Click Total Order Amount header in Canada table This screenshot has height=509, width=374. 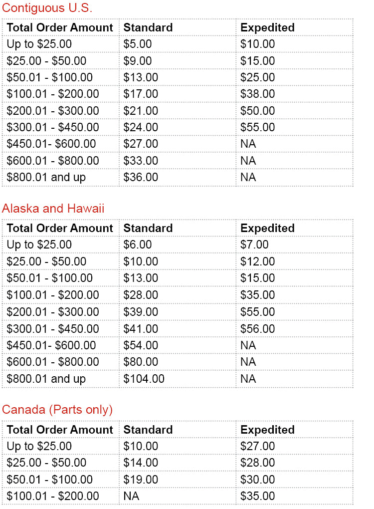tap(60, 430)
